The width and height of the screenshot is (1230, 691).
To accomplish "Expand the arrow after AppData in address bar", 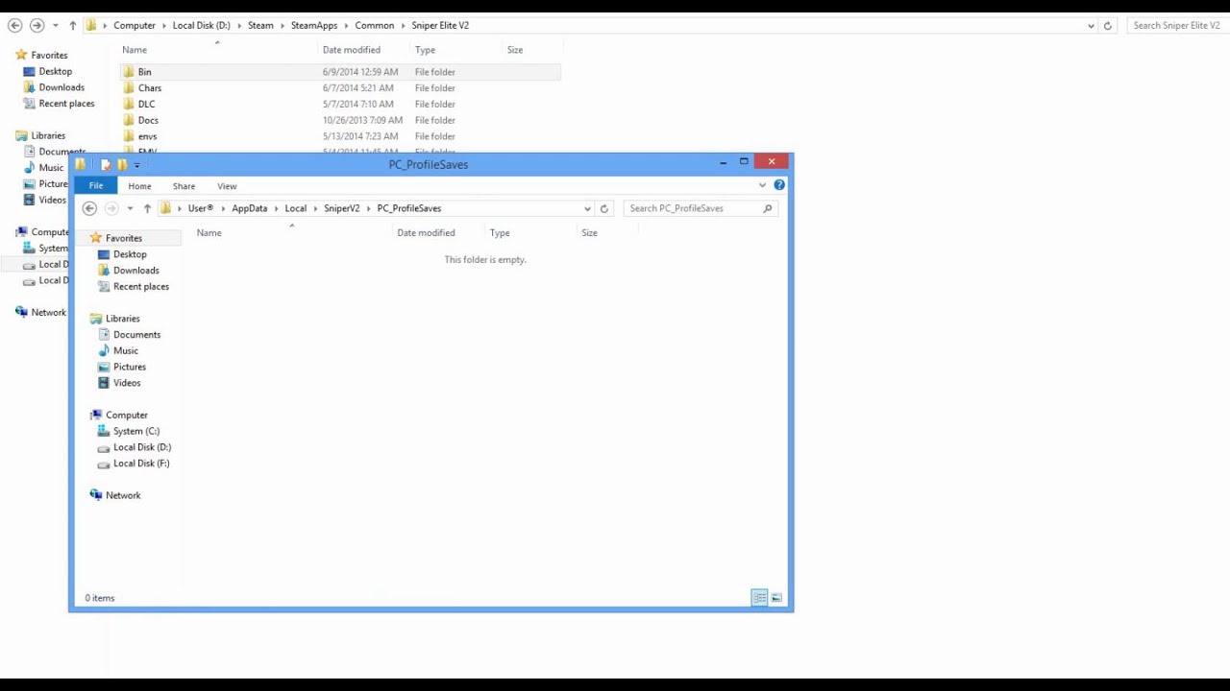I will (276, 208).
